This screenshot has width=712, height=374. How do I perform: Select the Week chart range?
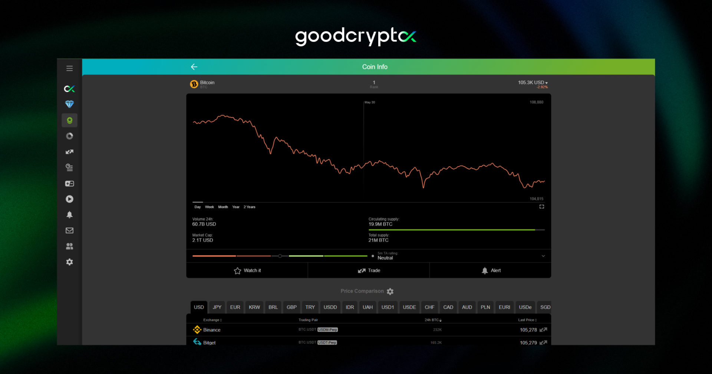click(x=209, y=207)
